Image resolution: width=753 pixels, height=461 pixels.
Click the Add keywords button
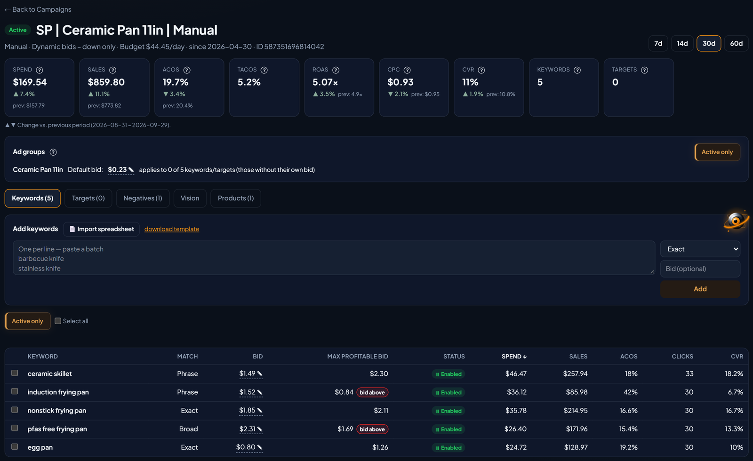700,289
